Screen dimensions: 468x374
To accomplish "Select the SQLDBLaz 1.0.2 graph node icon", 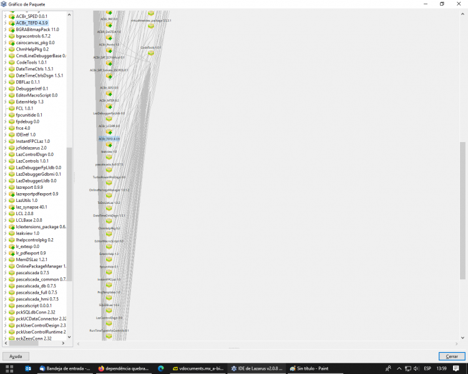I will coord(109,310).
